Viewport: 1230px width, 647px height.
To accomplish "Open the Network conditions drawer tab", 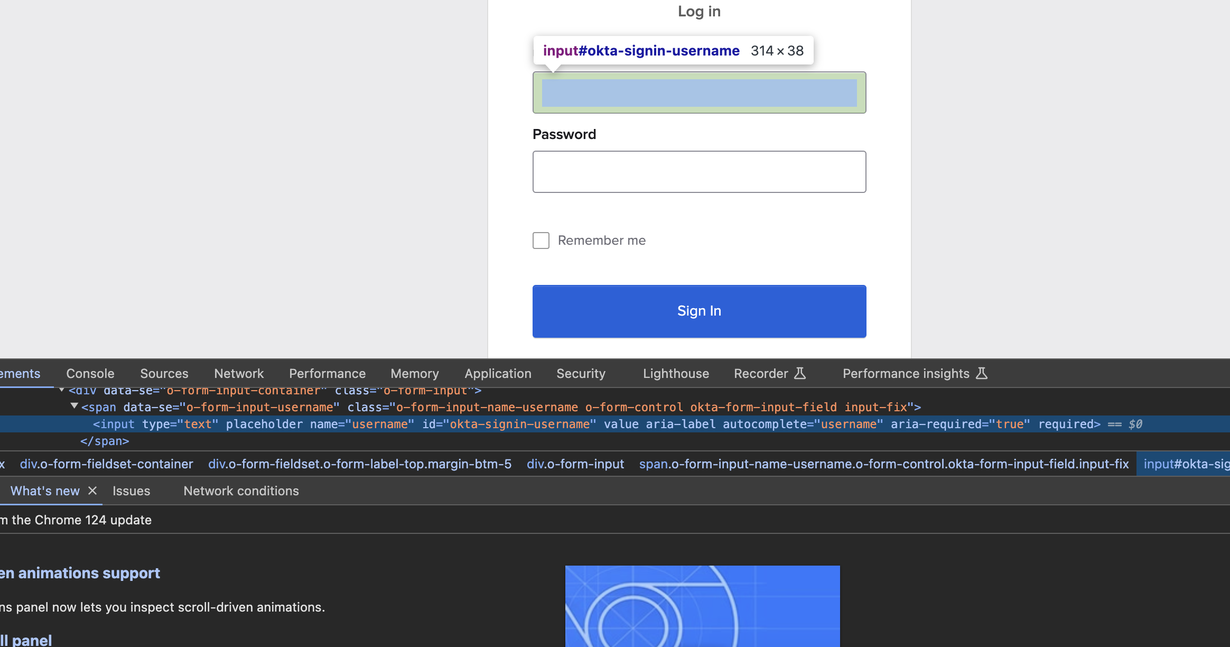I will coord(241,491).
